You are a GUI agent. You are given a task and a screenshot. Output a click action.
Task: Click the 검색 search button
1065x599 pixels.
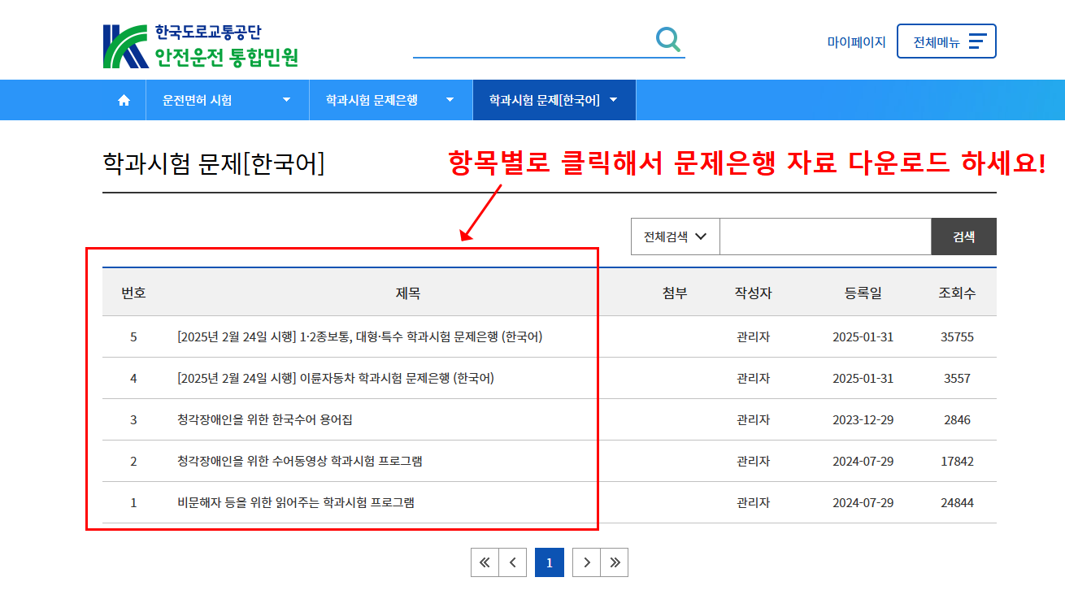[x=963, y=236]
